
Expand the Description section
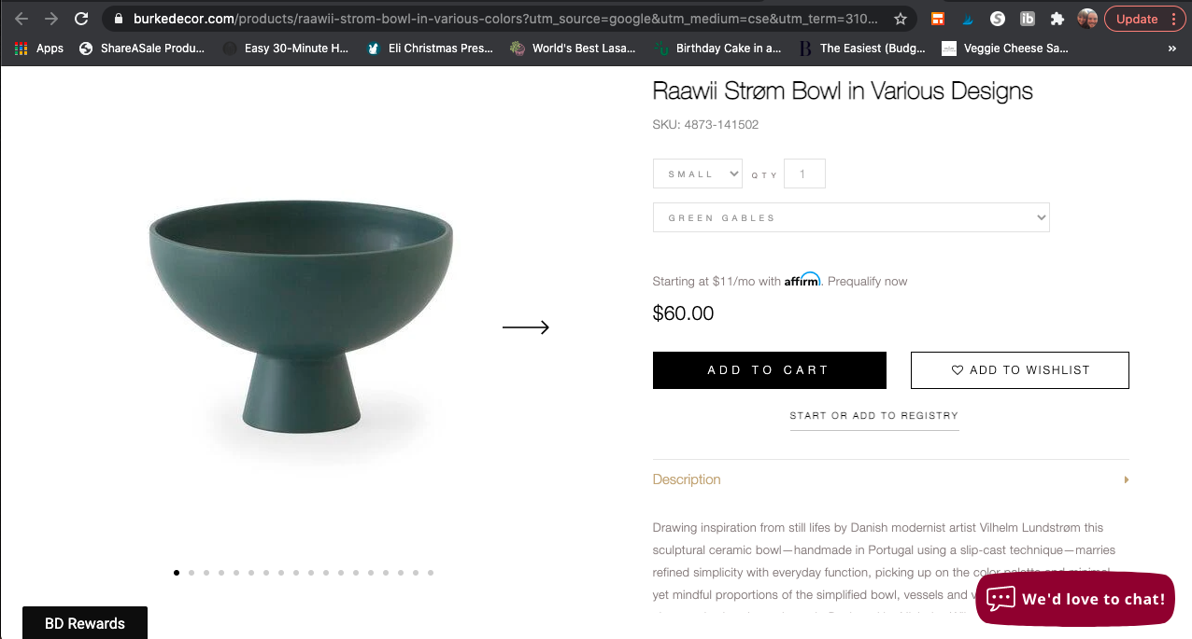pos(687,479)
